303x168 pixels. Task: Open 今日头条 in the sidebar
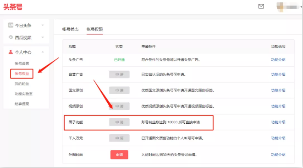coord(23,26)
